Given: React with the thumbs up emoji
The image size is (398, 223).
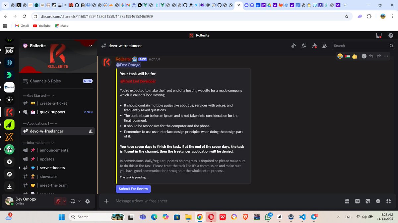Looking at the screenshot, I should (x=355, y=56).
